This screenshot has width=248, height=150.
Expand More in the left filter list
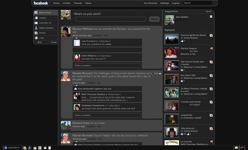coord(40,42)
